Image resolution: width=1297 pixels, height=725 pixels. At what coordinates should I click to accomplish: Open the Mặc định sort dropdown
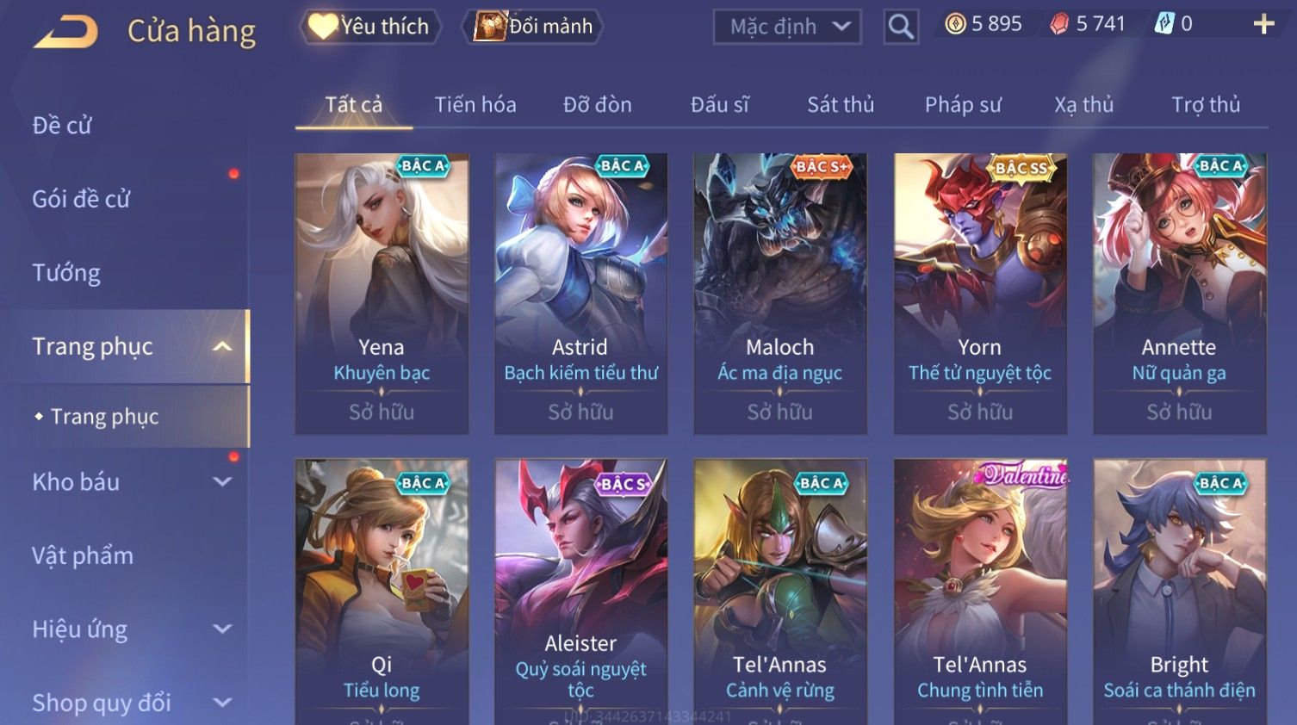787,27
